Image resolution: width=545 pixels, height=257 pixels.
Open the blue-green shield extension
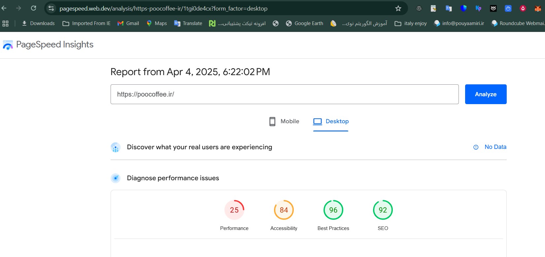(x=463, y=8)
